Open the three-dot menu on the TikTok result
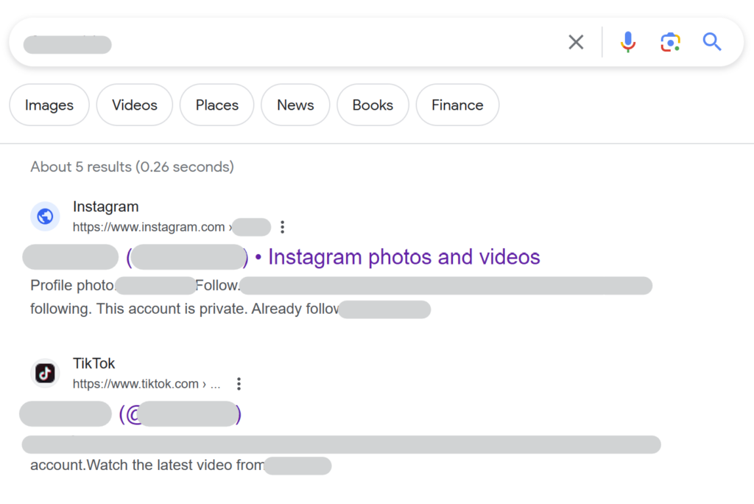The width and height of the screenshot is (754, 504). click(x=239, y=383)
